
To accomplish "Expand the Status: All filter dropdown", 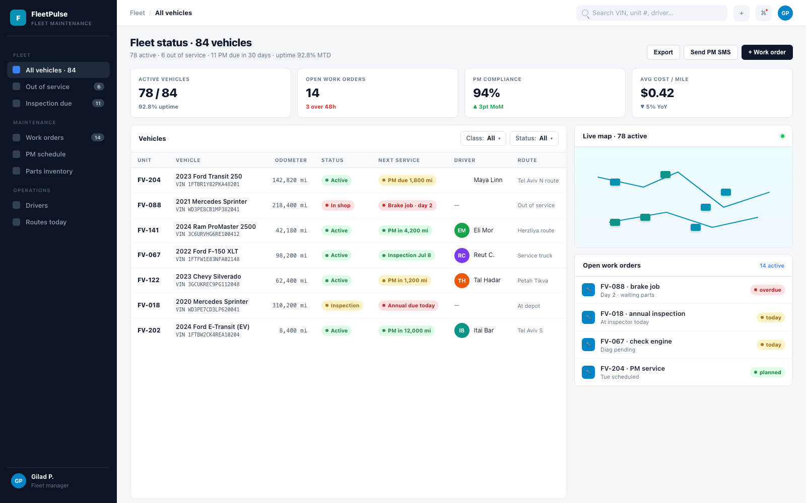I will click(534, 138).
